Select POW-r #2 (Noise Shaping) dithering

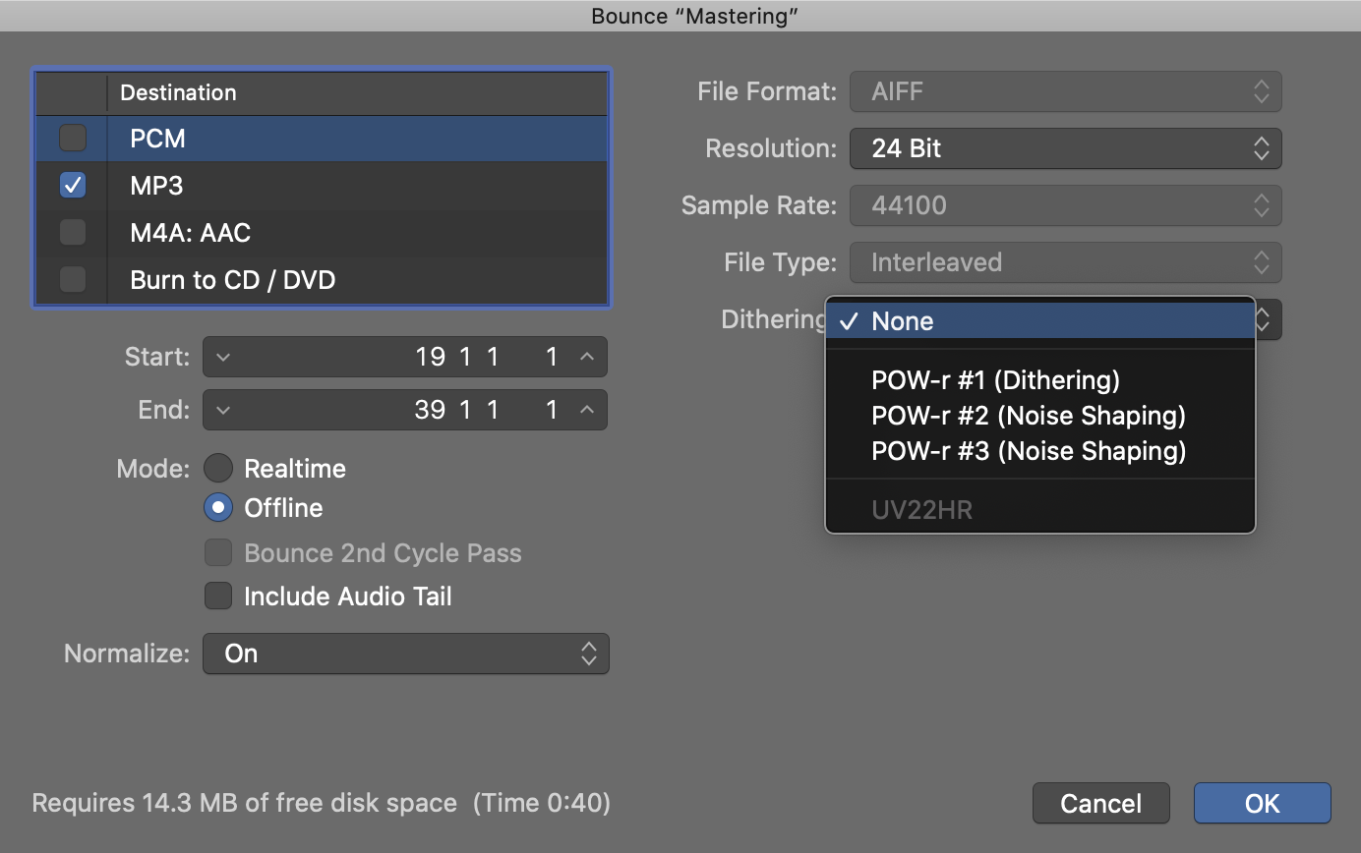[1028, 415]
